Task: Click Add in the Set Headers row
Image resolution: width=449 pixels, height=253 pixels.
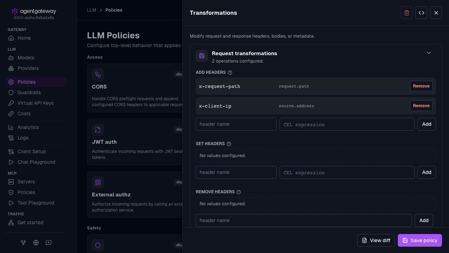Action: (427, 172)
